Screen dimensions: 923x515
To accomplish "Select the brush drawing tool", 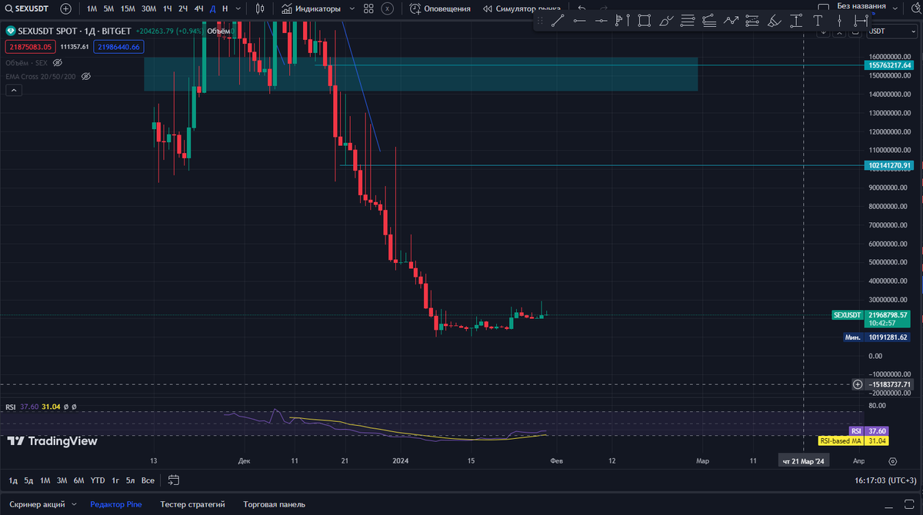I will tap(666, 21).
